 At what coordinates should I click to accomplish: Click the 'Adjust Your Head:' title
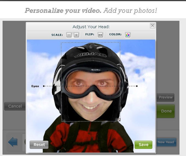coord(91,27)
